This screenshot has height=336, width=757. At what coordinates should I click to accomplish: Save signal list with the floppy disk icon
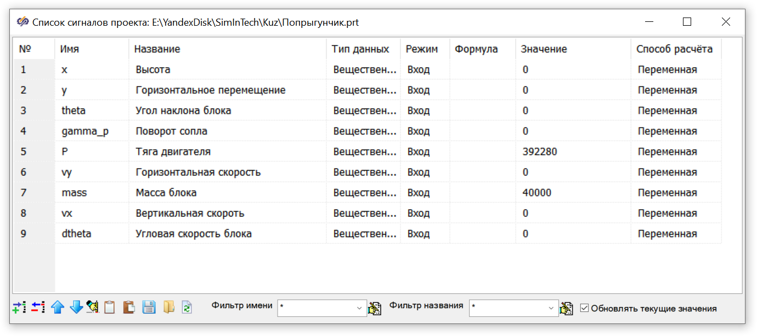[149, 308]
